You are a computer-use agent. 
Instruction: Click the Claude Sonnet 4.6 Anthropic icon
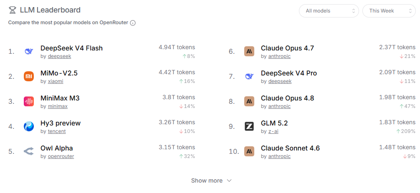249,151
